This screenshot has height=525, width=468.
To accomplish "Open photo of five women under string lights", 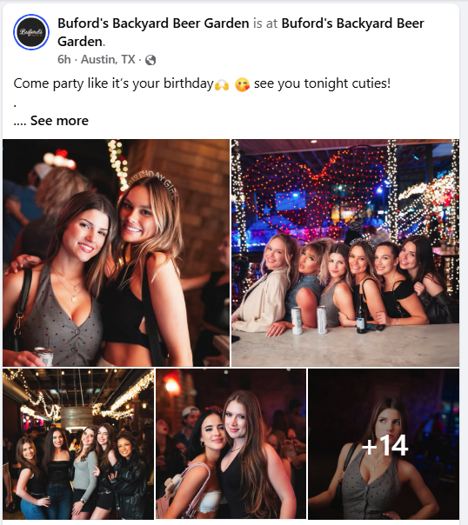I will coord(78,444).
